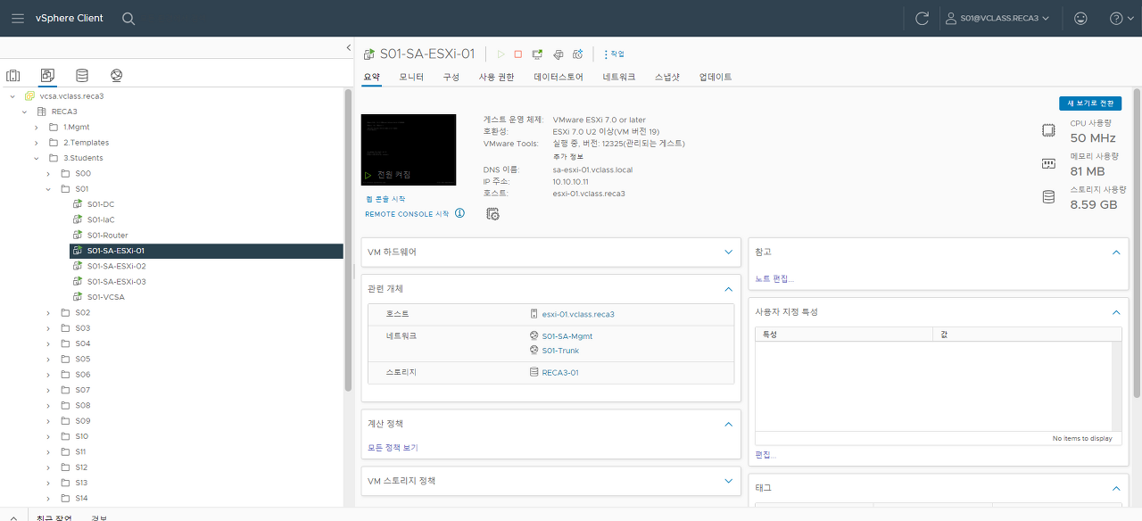Viewport: 1142px width, 521px height.
Task: Refresh the vSphere Client view
Action: (923, 18)
